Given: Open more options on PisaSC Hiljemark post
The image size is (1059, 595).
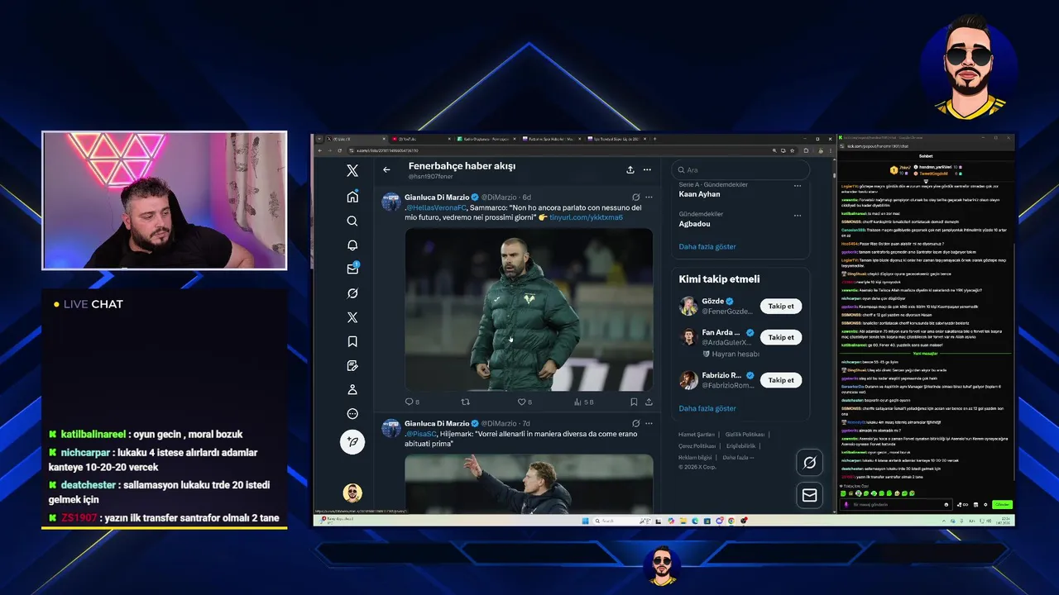Looking at the screenshot, I should coord(649,423).
